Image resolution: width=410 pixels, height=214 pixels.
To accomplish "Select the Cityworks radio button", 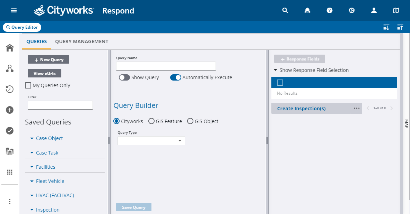I will [x=116, y=121].
